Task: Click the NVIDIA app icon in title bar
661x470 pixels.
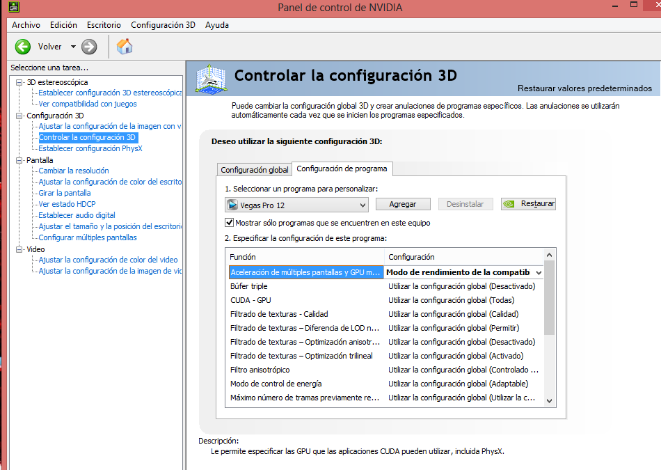Action: [14, 7]
